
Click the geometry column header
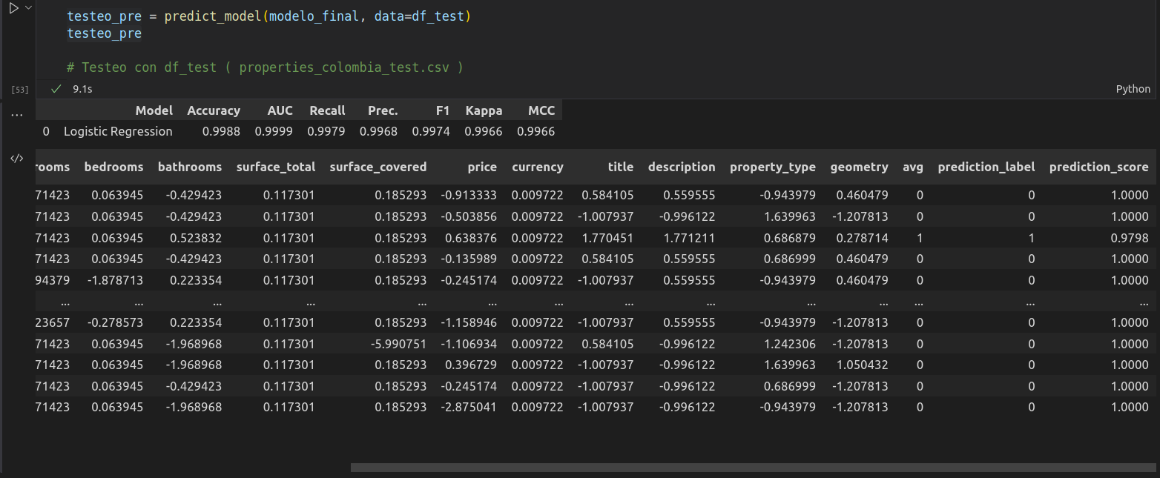[x=859, y=167]
